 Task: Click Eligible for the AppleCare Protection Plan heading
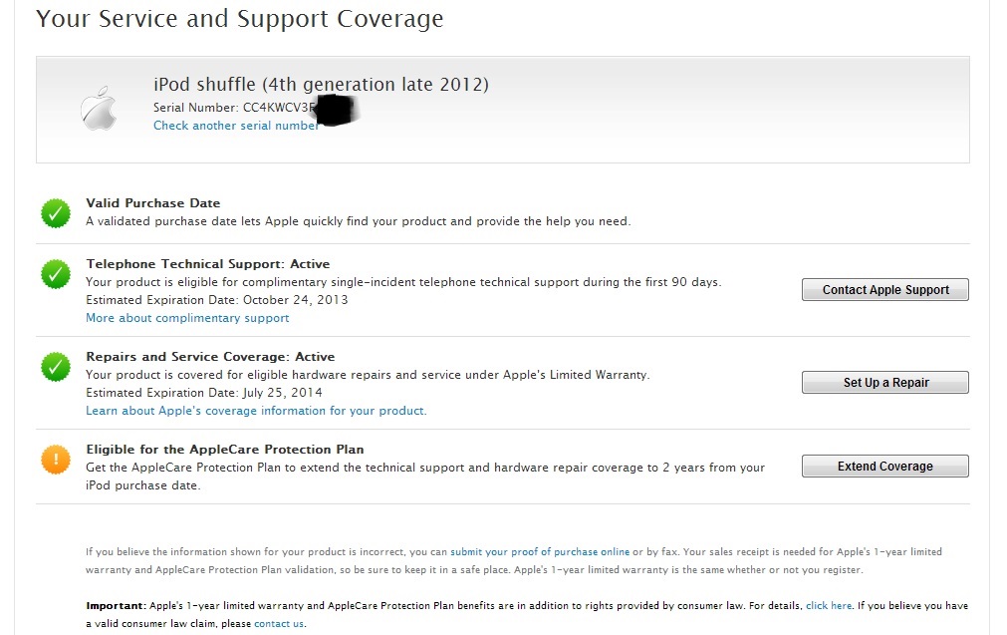click(238, 450)
